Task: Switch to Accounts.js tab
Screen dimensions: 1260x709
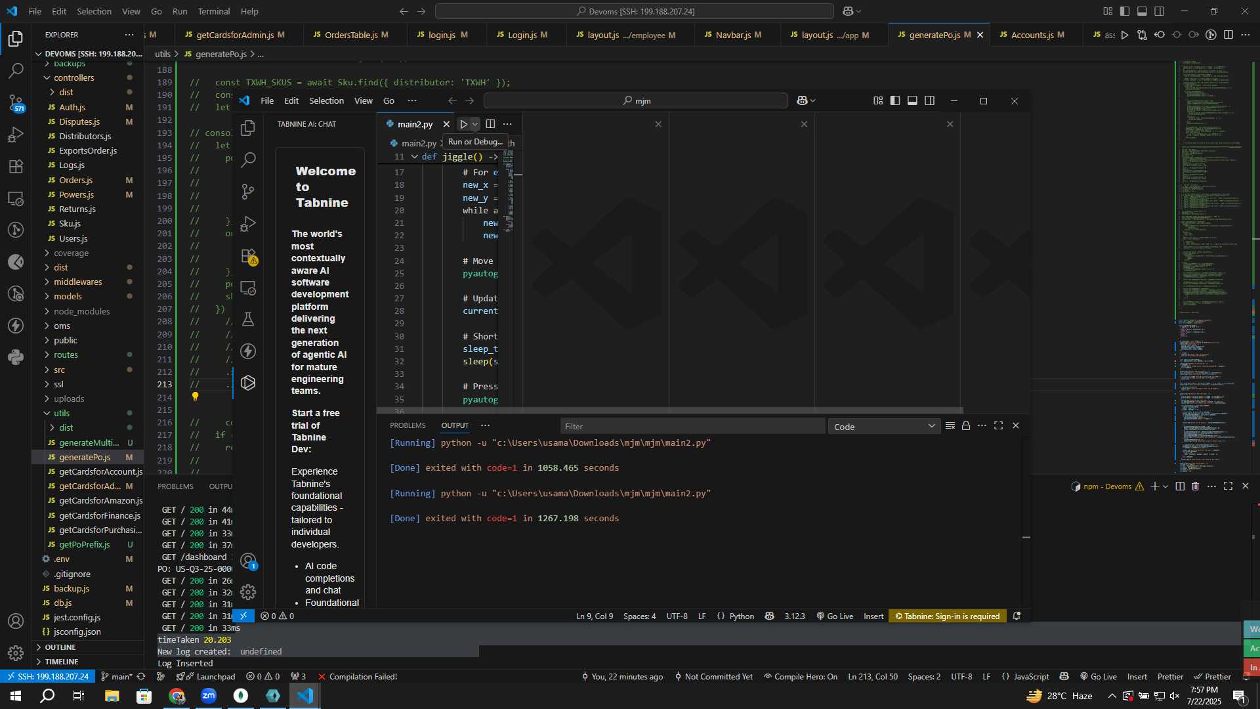Action: (1032, 35)
